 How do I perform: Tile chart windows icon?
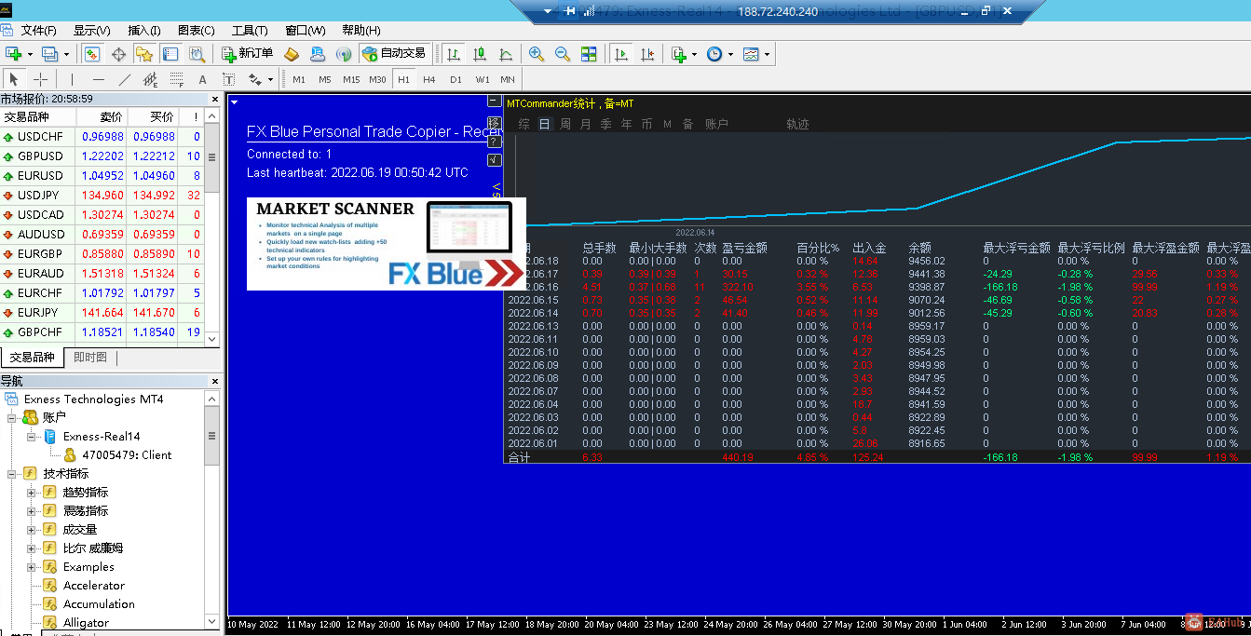tap(589, 54)
